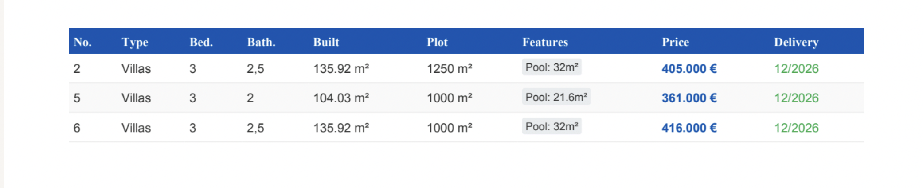Image resolution: width=923 pixels, height=188 pixels.
Task: Click the Built column header
Action: 326,42
